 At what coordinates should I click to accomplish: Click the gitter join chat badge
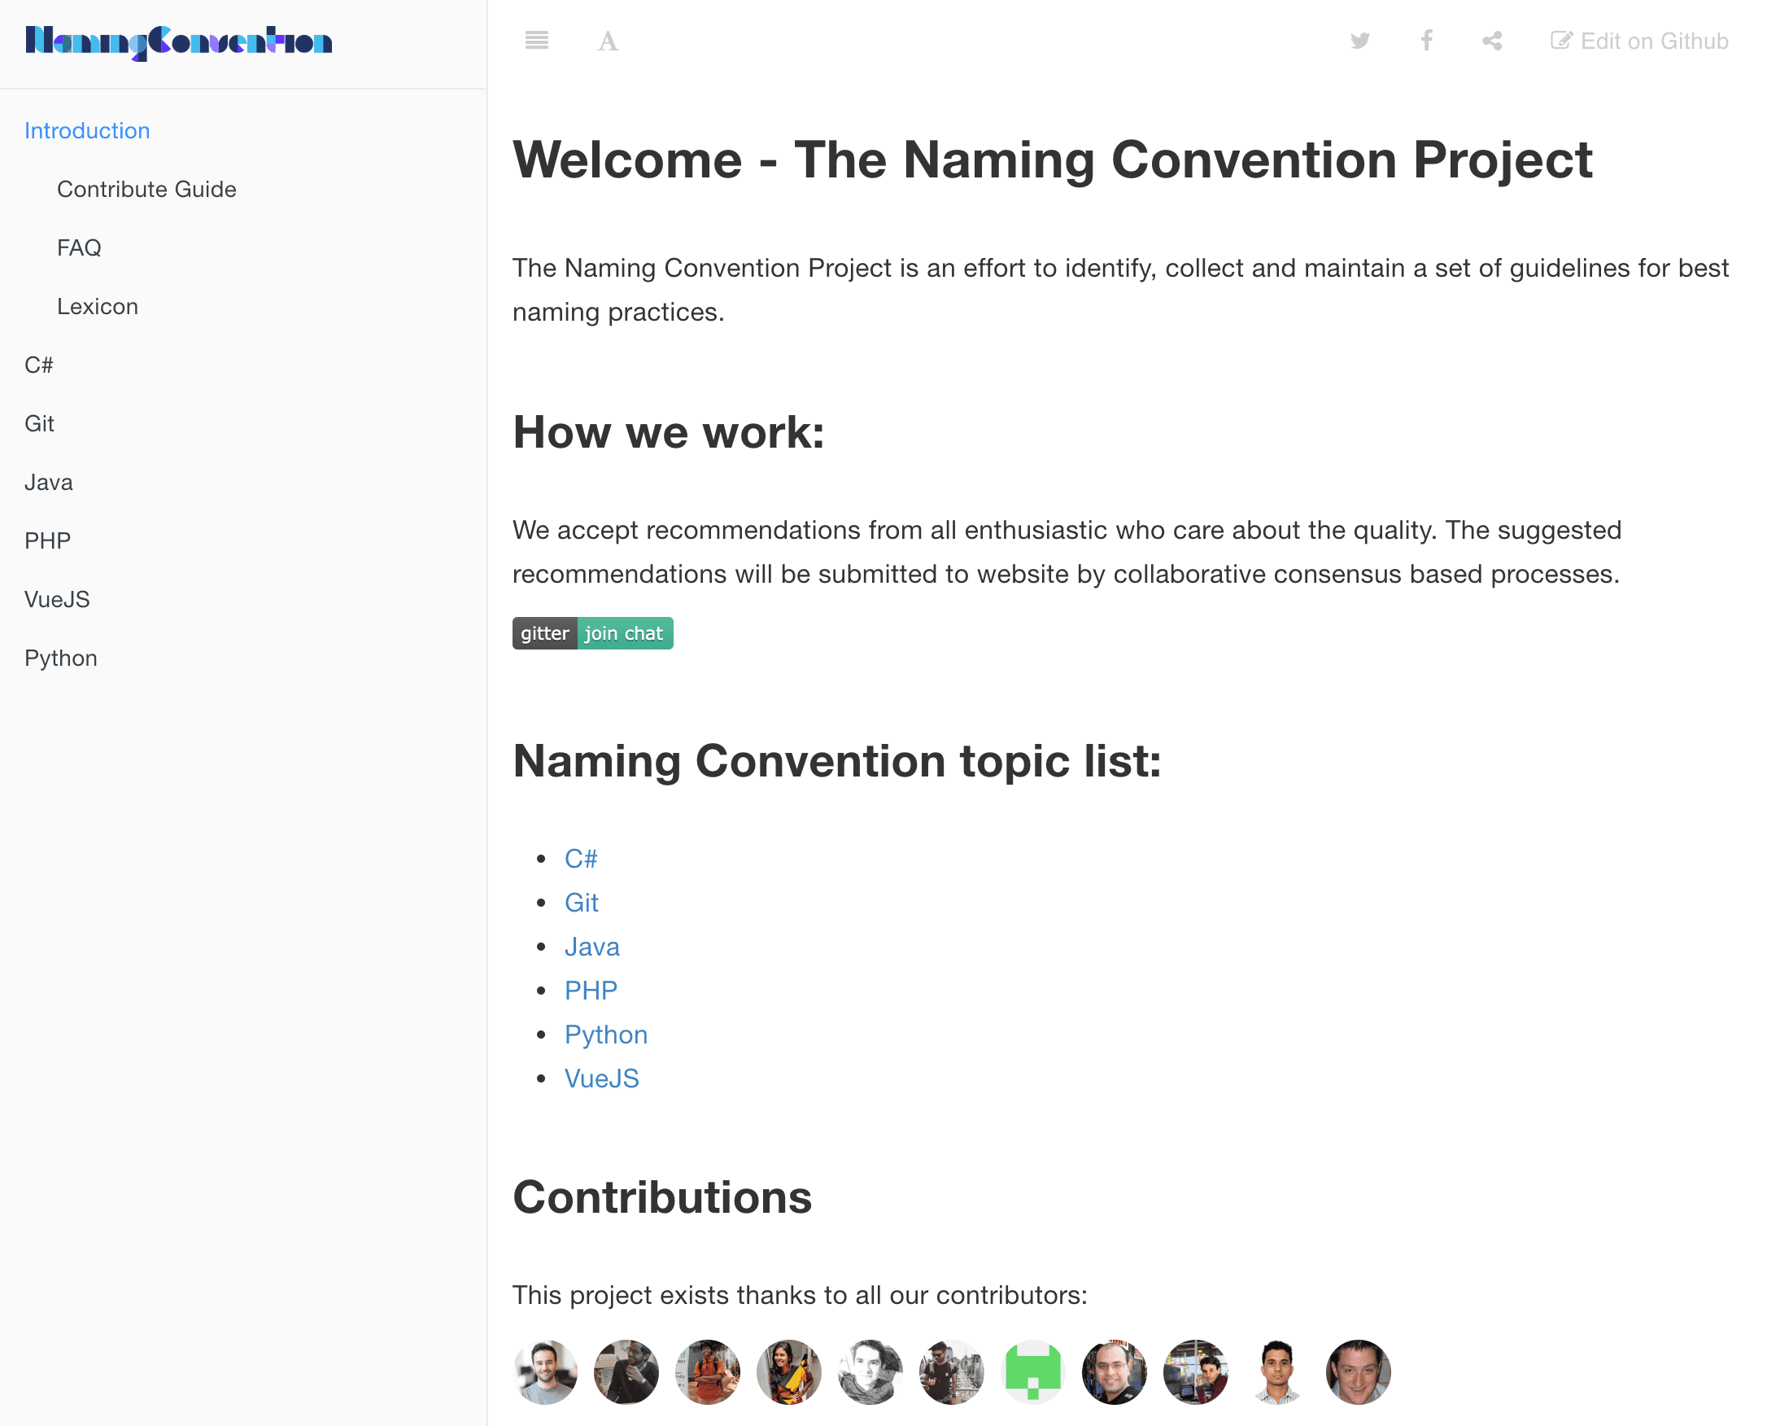pyautogui.click(x=592, y=633)
